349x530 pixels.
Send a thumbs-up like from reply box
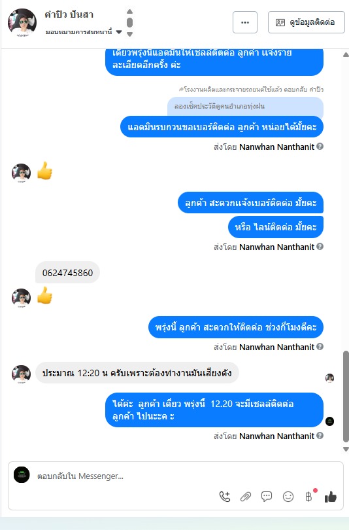pos(331,497)
